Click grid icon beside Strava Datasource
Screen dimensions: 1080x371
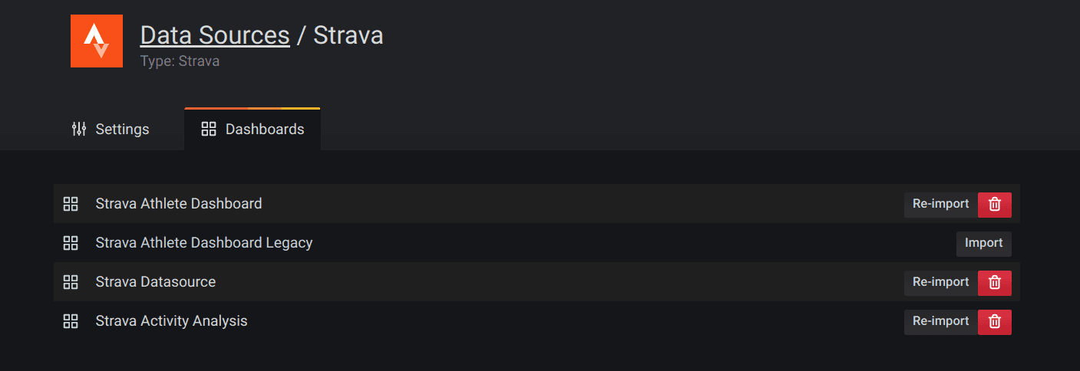click(71, 282)
